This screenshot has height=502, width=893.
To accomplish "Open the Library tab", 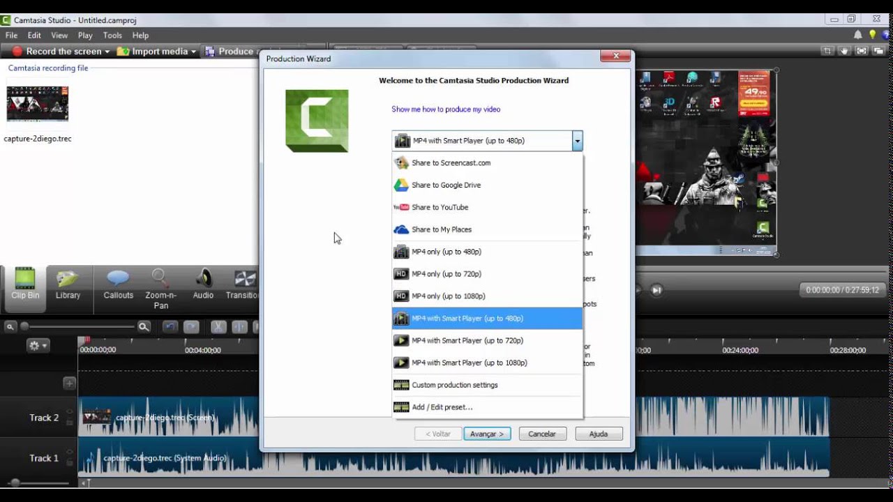I will click(68, 284).
